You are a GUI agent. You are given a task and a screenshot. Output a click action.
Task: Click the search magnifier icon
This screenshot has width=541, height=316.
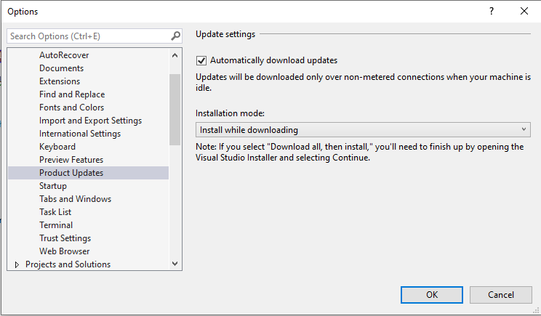(176, 36)
